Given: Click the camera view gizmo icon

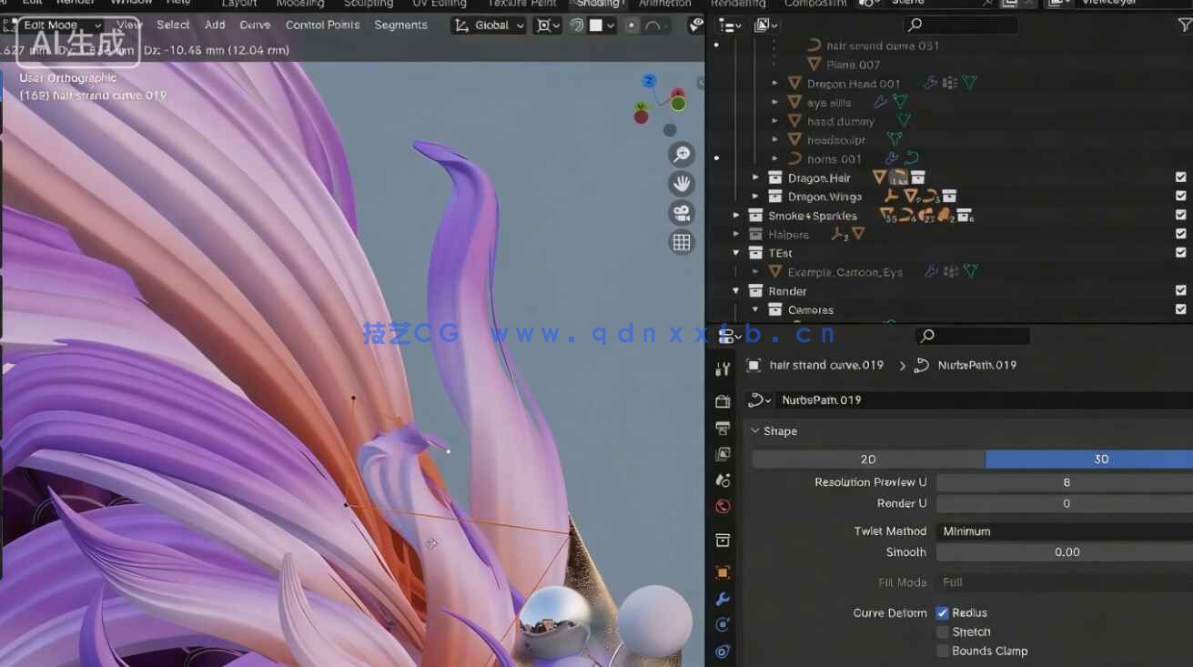Looking at the screenshot, I should point(682,212).
